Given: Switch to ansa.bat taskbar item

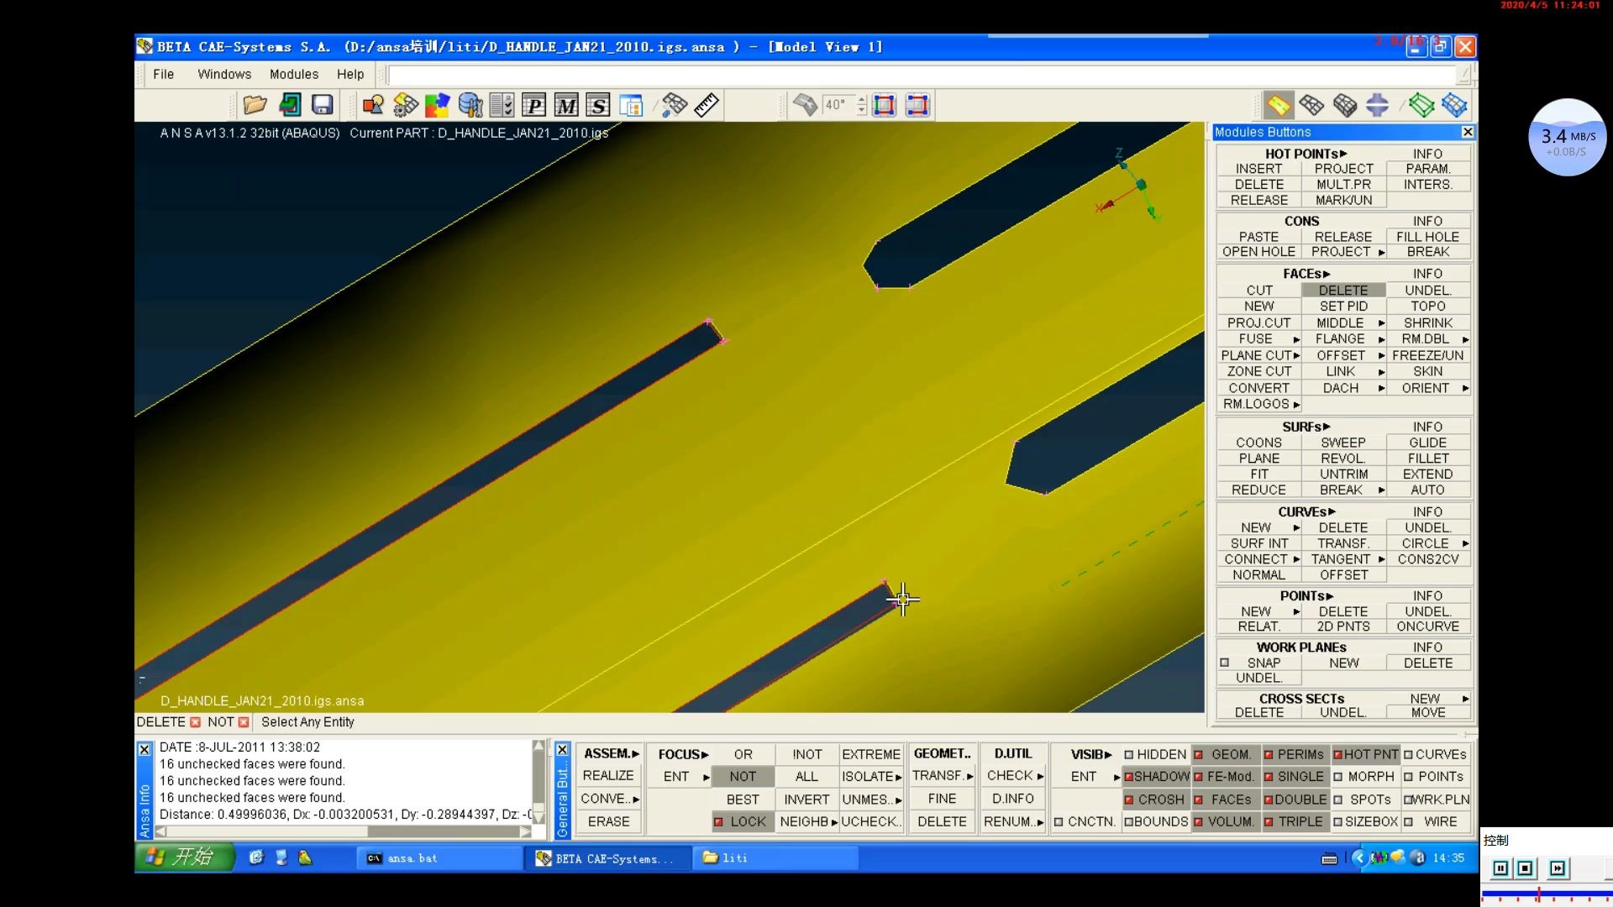Looking at the screenshot, I should 440,857.
